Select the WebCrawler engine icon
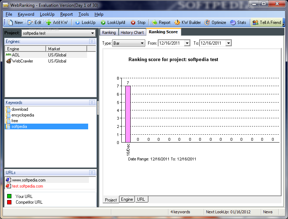 click(x=9, y=61)
